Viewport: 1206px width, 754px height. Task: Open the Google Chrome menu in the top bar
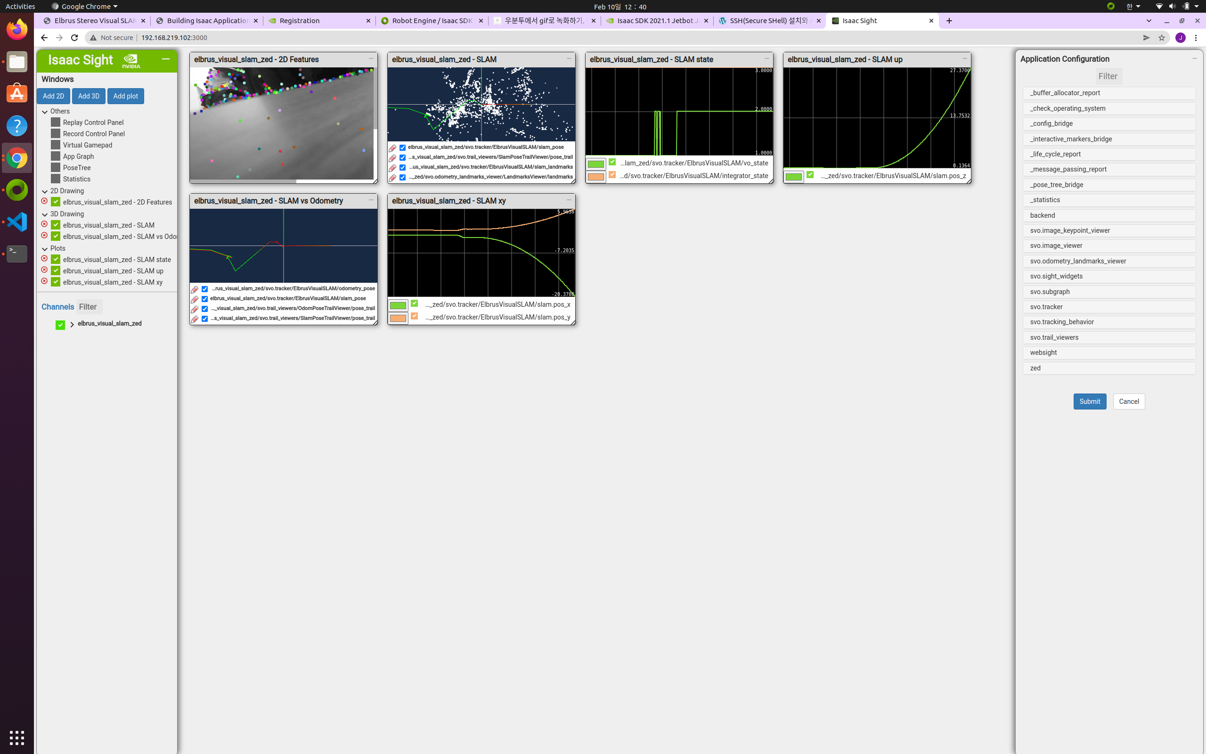coord(84,7)
